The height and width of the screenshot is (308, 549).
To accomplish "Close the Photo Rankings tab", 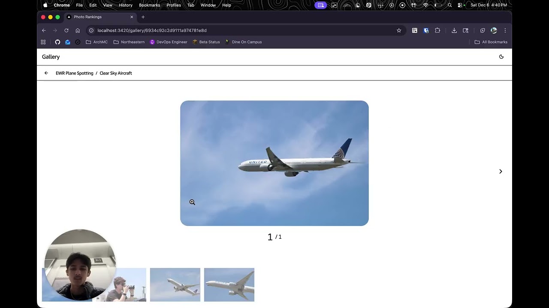I will [x=132, y=17].
